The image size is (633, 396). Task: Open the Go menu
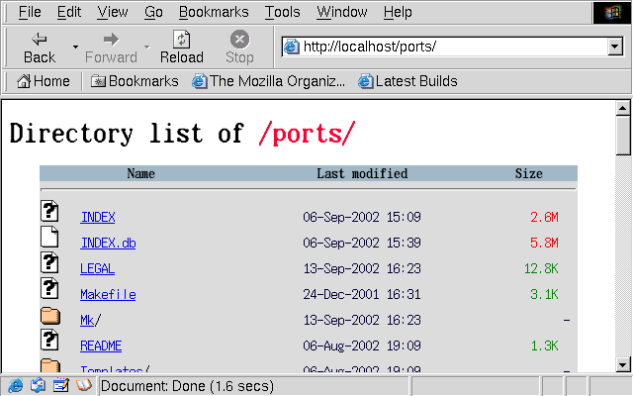[x=153, y=12]
